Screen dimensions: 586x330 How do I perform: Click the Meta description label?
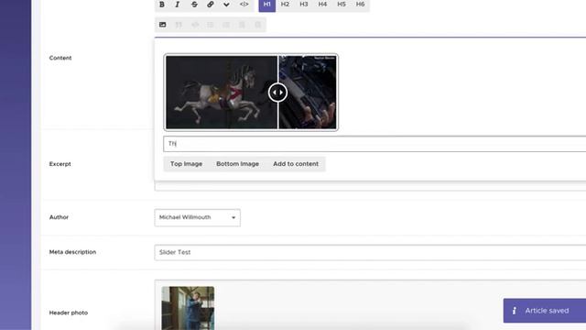[72, 252]
